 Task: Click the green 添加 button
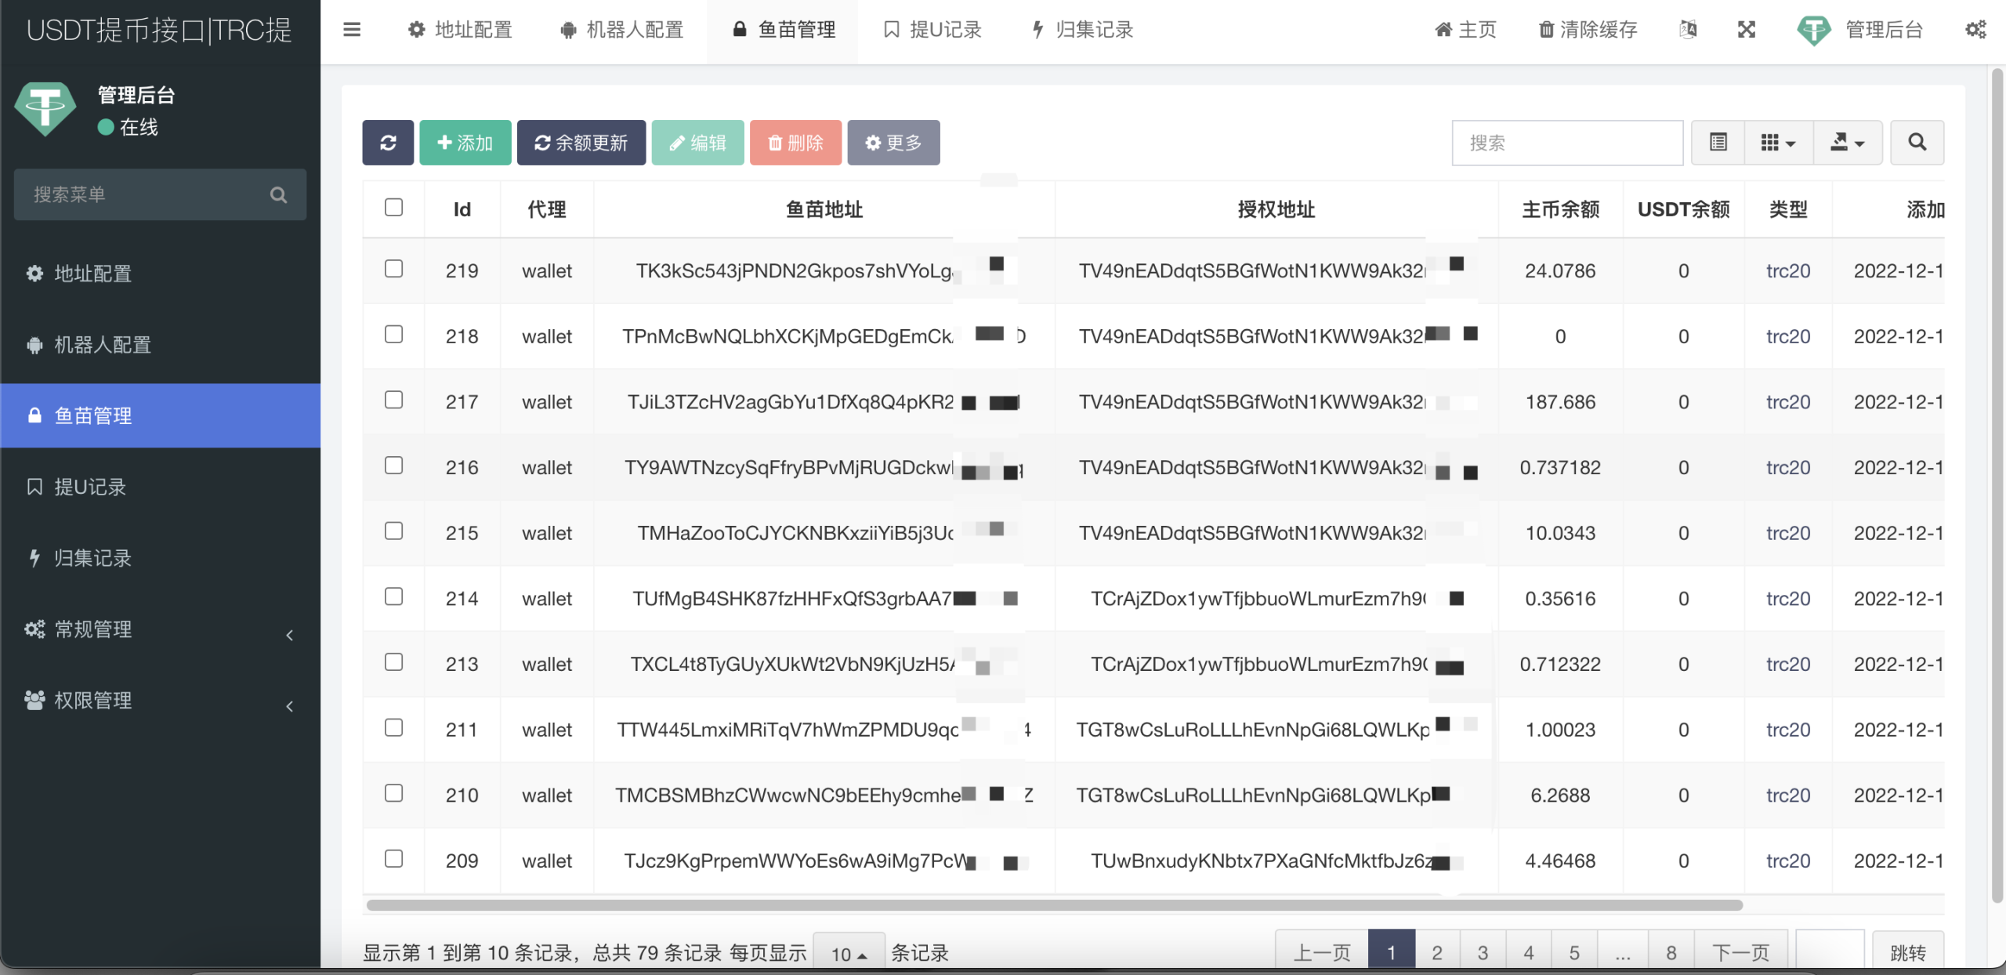click(465, 143)
